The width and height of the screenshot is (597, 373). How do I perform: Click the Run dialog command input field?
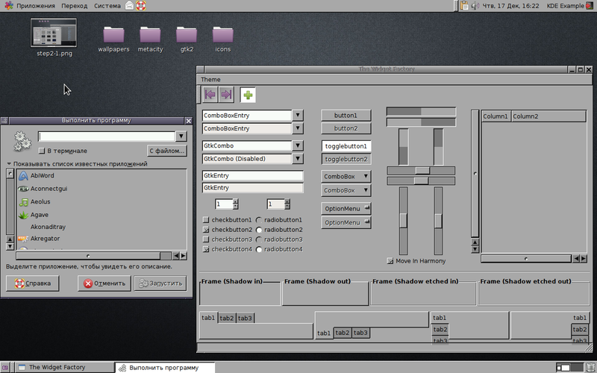point(107,137)
